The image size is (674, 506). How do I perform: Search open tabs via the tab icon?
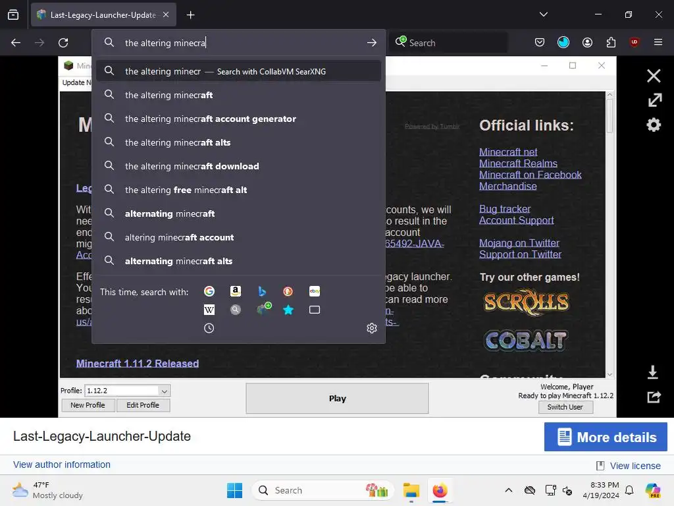point(314,310)
